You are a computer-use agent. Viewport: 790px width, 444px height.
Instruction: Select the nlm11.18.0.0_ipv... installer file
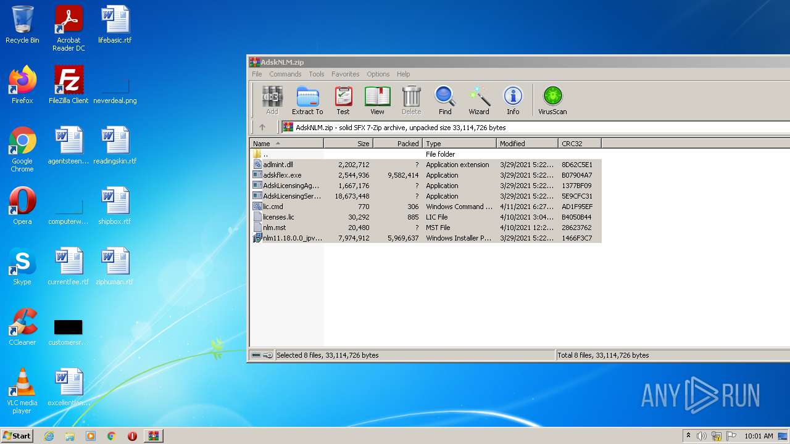(x=425, y=238)
